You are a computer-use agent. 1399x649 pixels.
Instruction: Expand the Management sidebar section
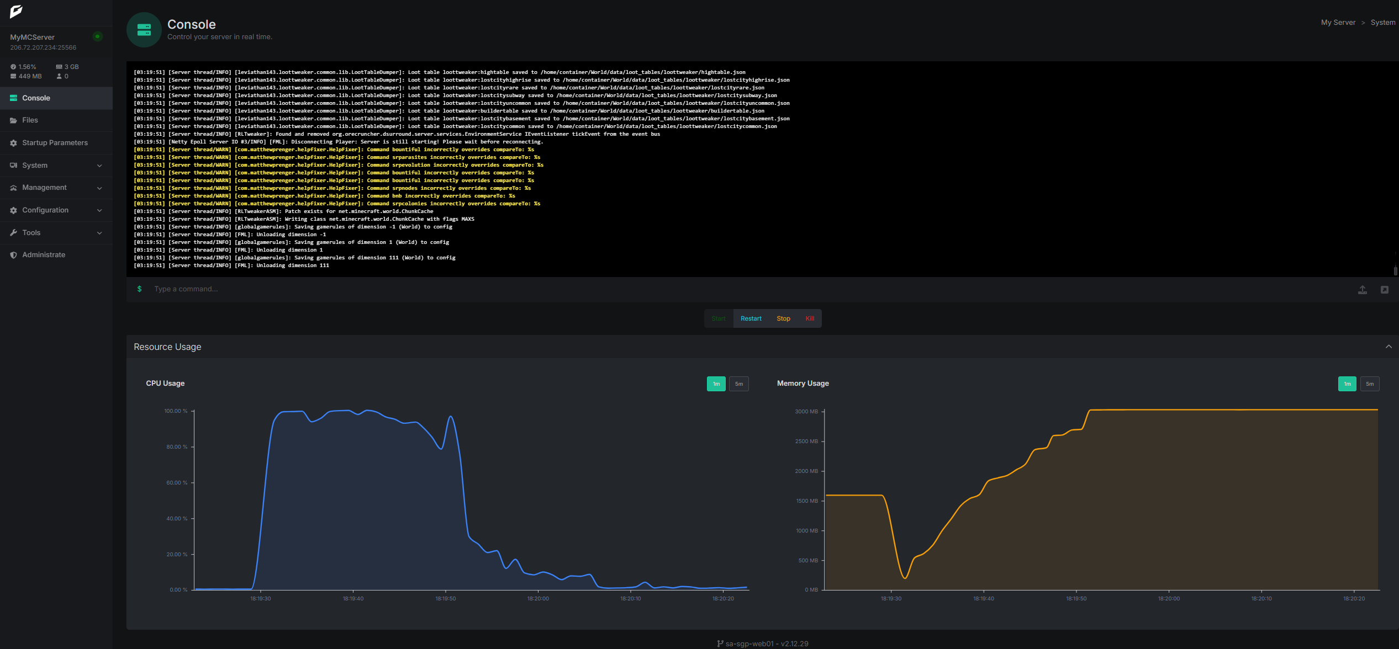tap(44, 188)
